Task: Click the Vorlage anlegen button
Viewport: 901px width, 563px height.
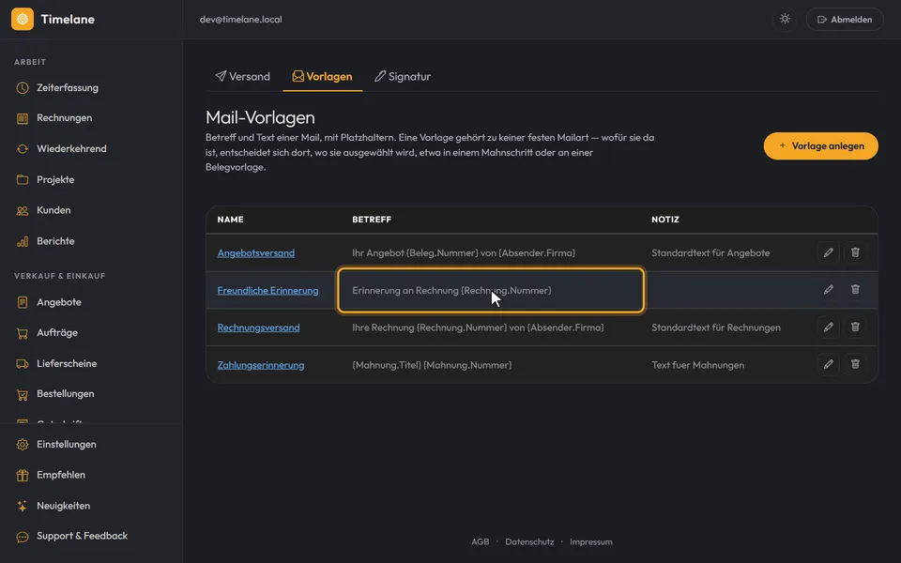Action: pos(820,146)
